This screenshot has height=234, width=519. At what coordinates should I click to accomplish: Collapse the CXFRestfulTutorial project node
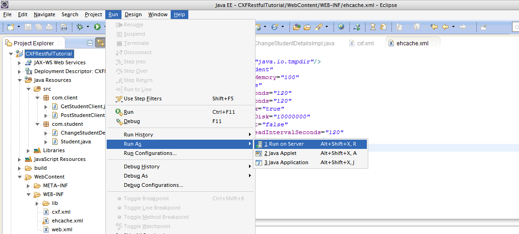point(11,54)
